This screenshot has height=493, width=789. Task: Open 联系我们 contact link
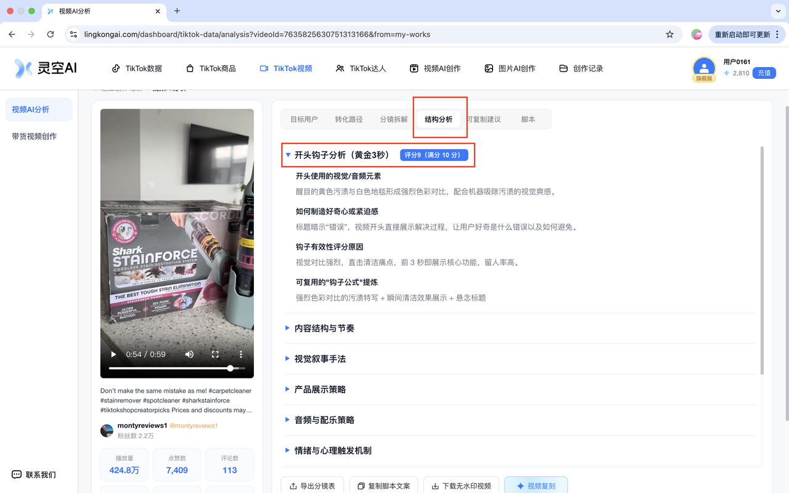coord(34,475)
